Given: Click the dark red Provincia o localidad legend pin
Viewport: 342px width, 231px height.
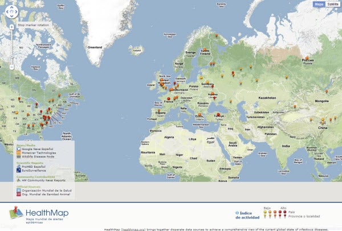Looking at the screenshot, I should tap(284, 216).
